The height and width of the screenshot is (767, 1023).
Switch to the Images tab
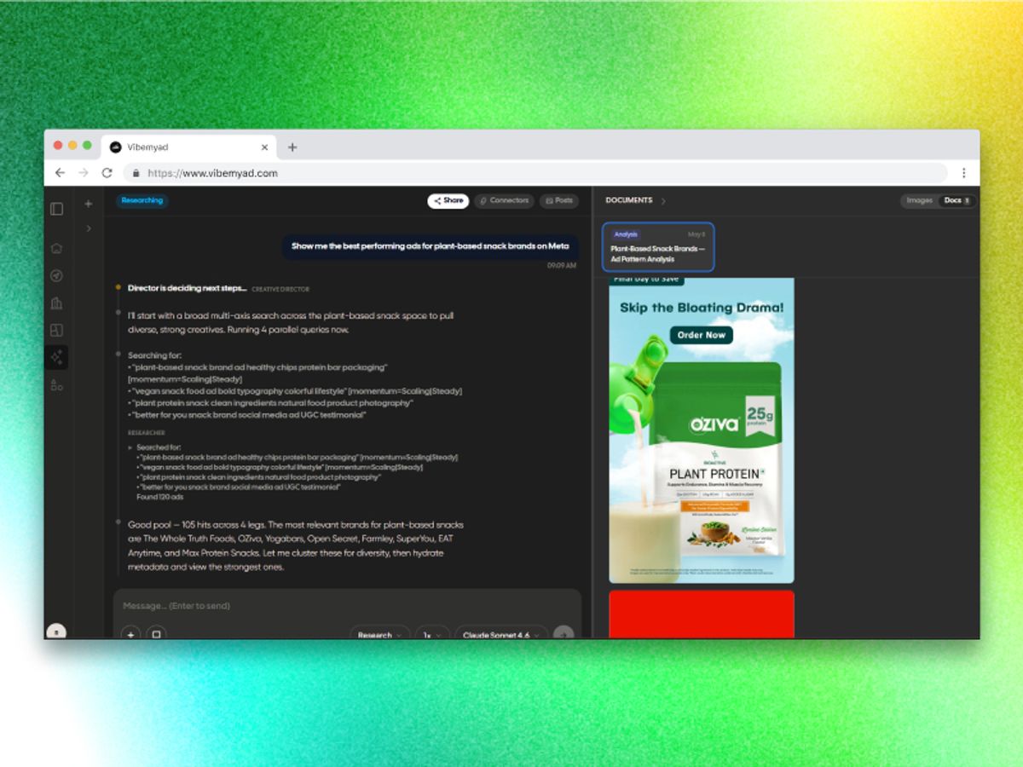(x=919, y=201)
